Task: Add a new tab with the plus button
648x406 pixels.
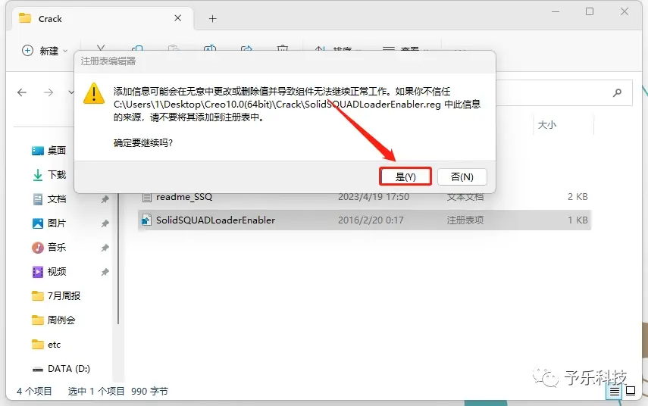Action: tap(212, 19)
